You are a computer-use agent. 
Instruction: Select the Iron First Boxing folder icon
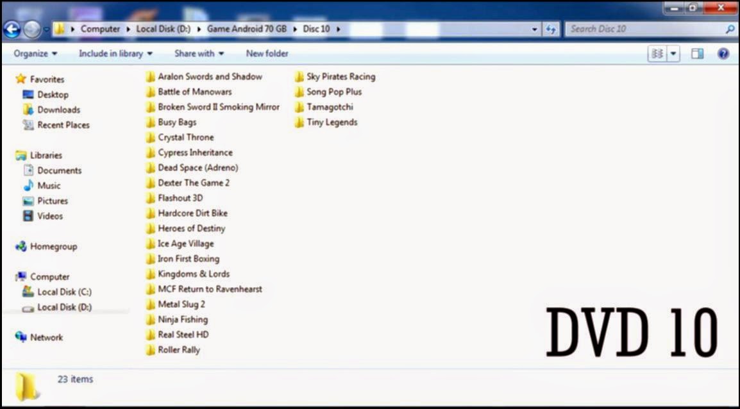click(x=151, y=258)
